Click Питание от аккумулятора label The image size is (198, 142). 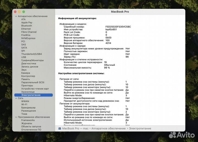75,104
